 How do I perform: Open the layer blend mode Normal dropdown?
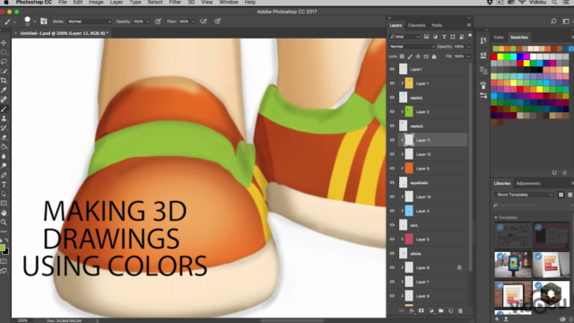pyautogui.click(x=412, y=47)
